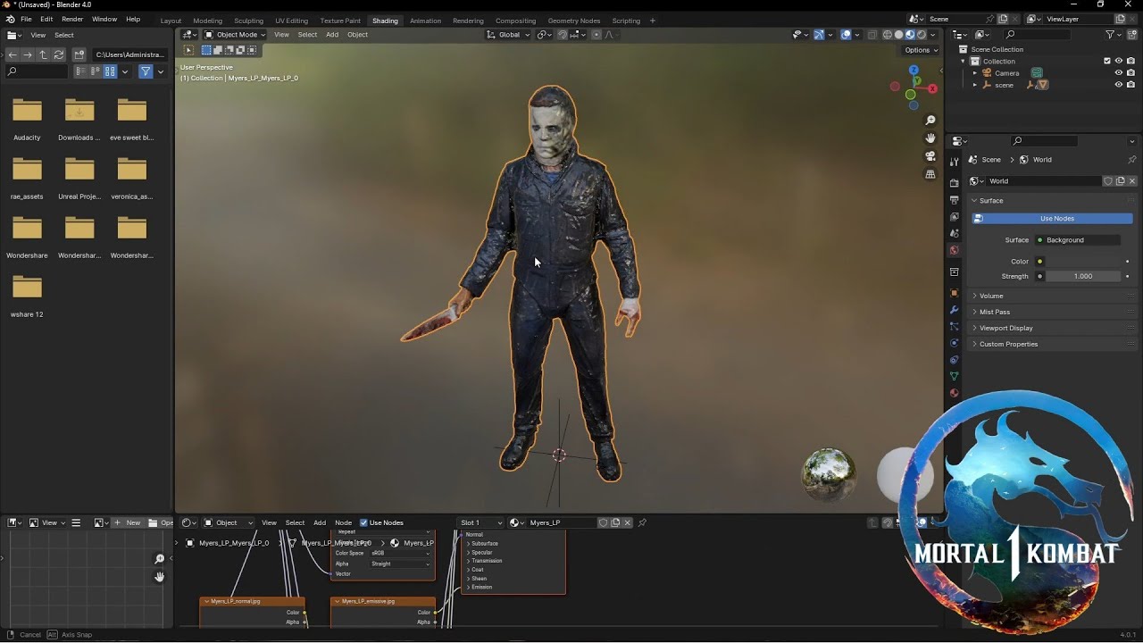
Task: Switch to Rendered viewport shading
Action: pyautogui.click(x=922, y=34)
